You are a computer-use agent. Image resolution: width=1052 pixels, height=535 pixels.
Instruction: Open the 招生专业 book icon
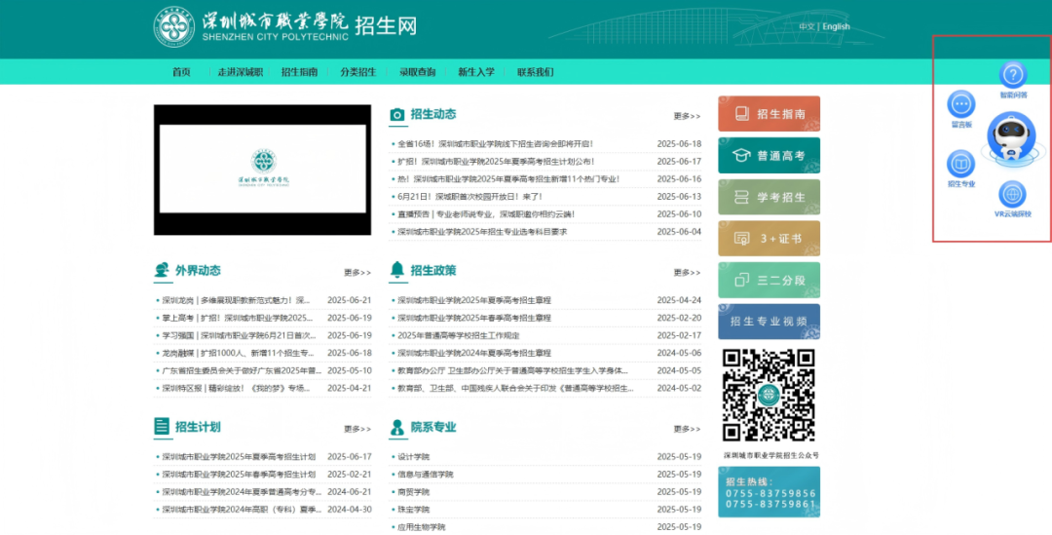pos(961,163)
